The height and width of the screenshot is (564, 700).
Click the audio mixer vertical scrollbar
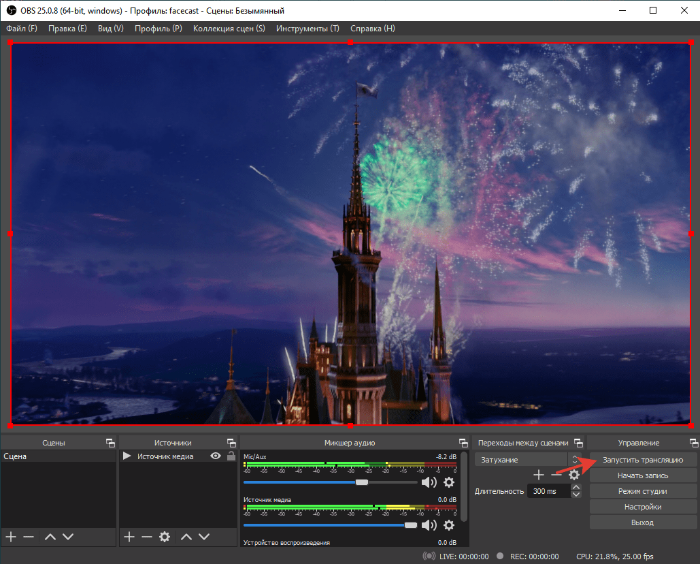pos(464,487)
